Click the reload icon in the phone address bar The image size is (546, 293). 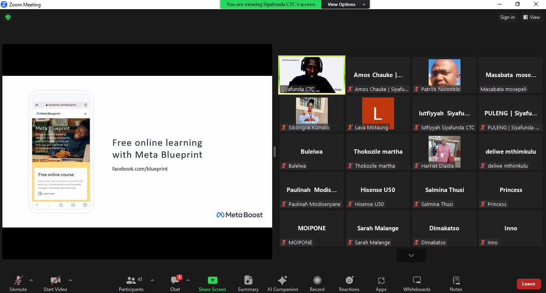pos(86,104)
